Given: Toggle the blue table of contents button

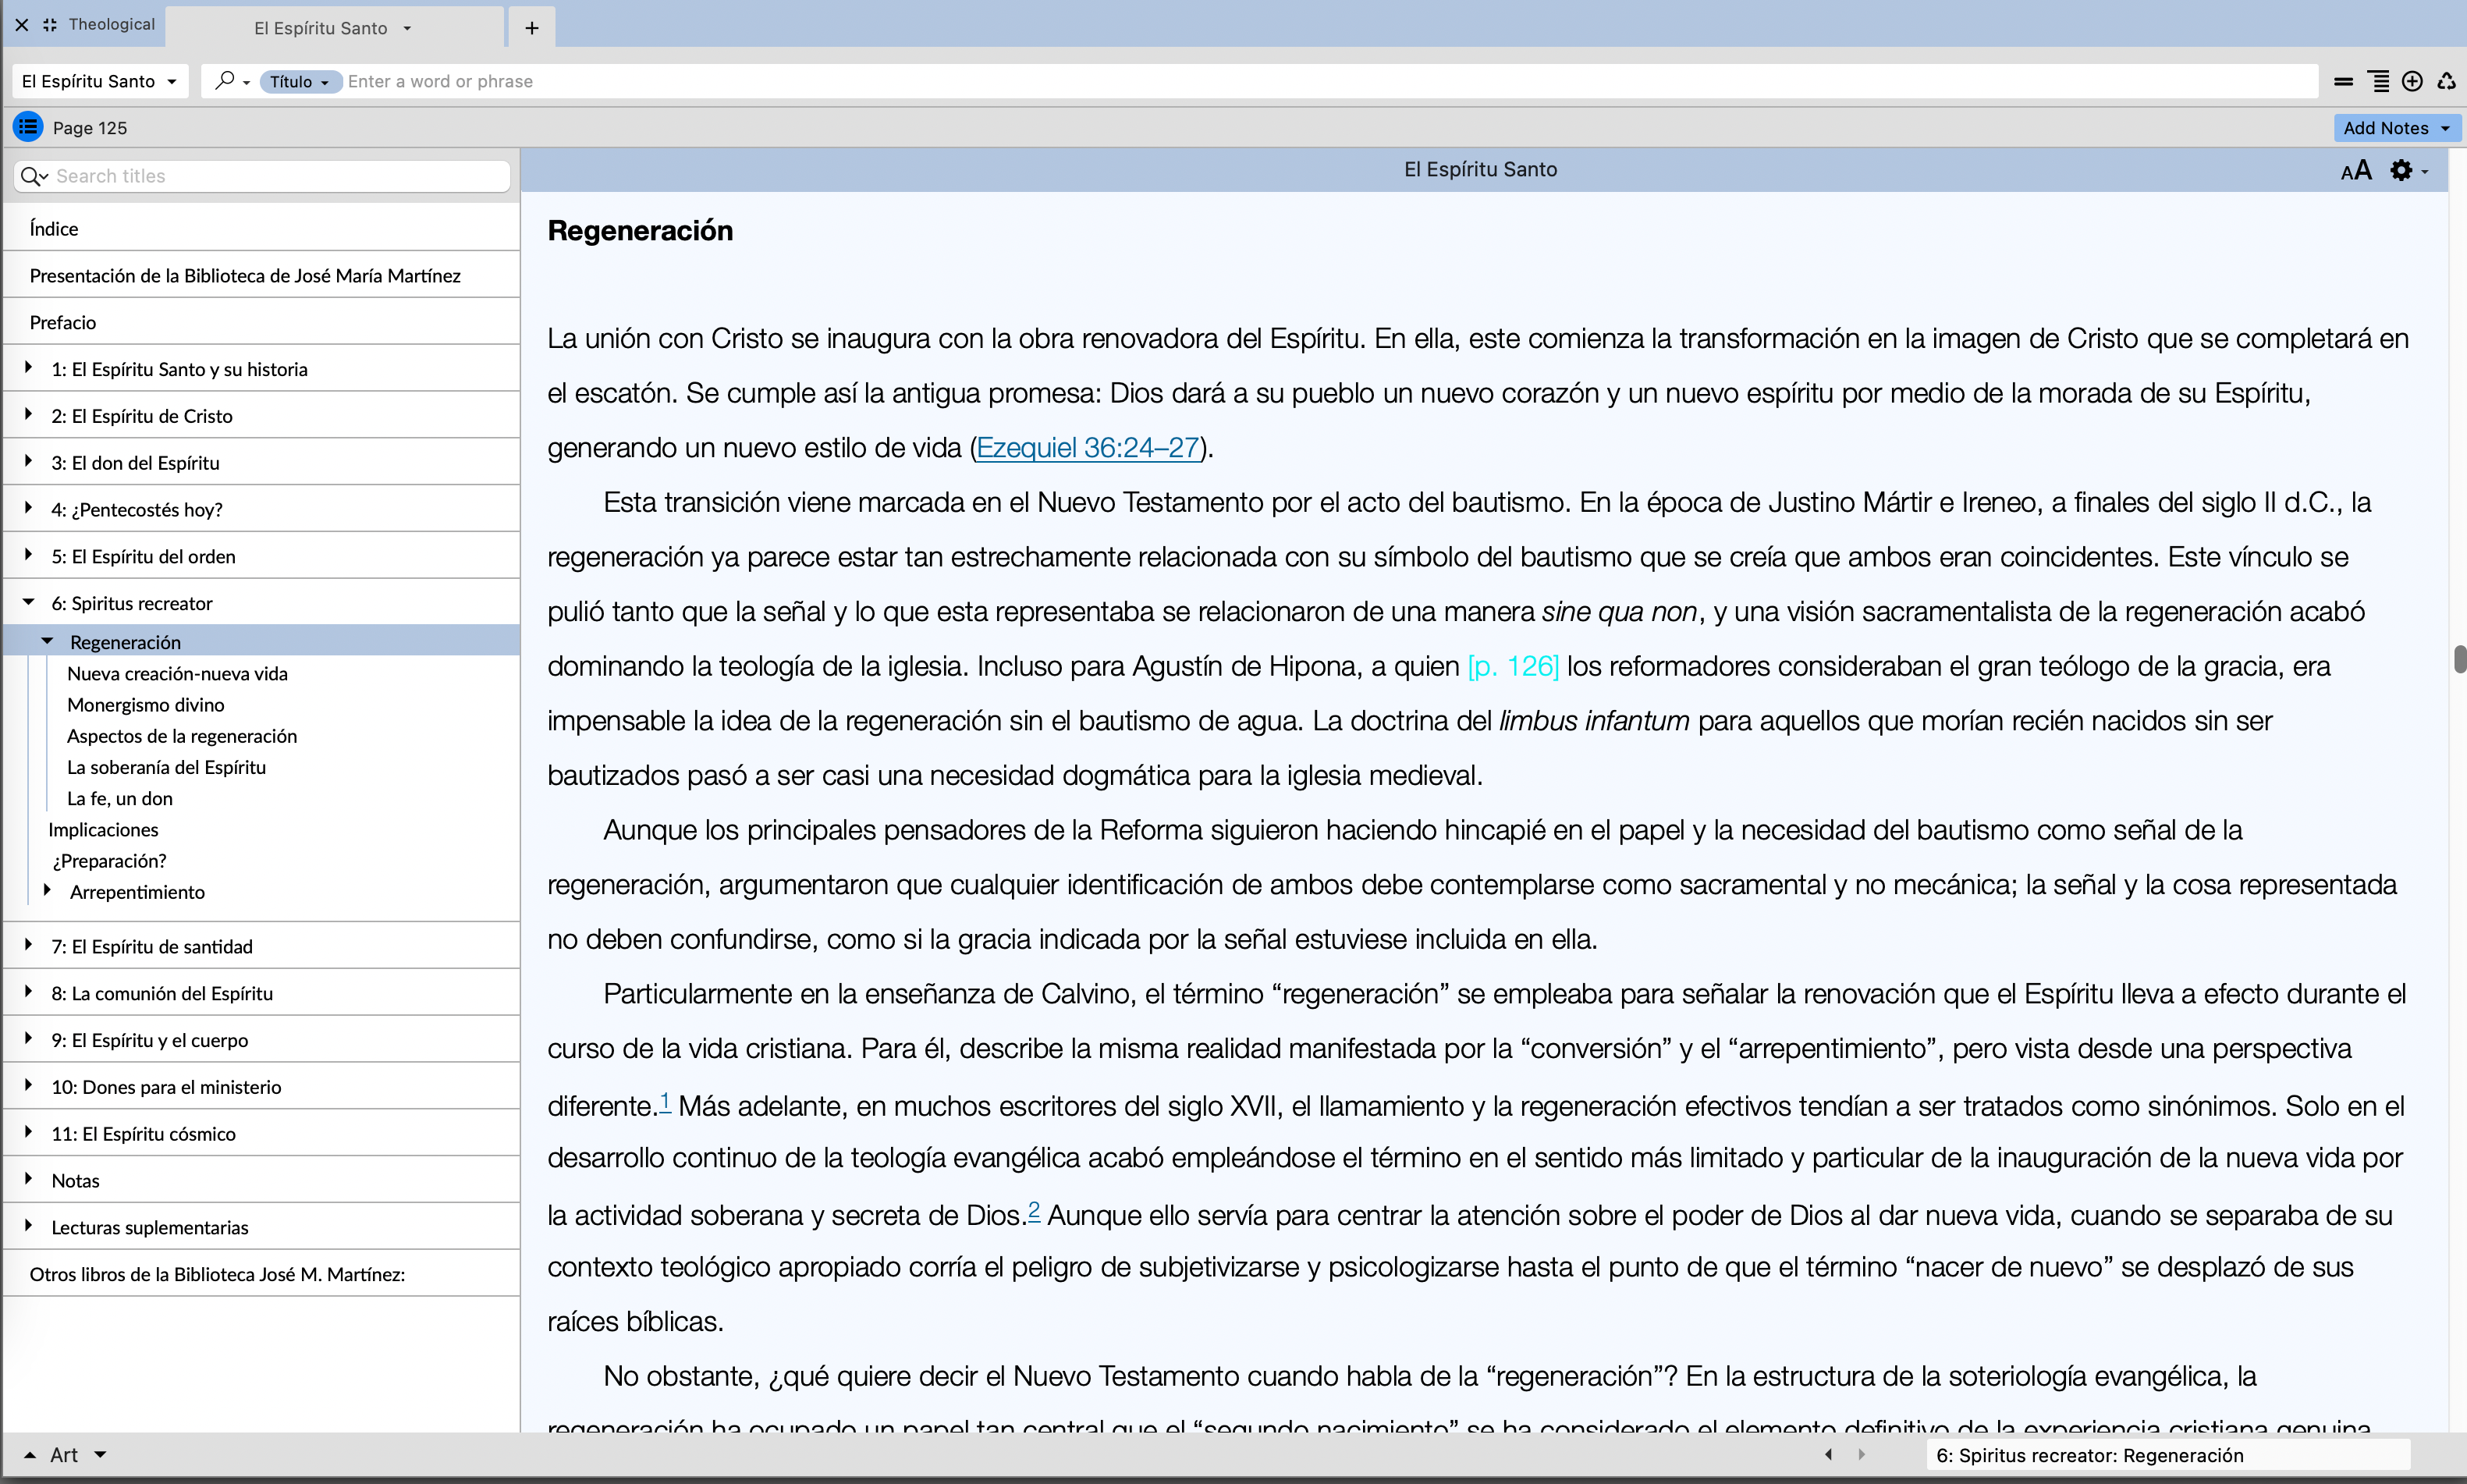Looking at the screenshot, I should (x=27, y=127).
